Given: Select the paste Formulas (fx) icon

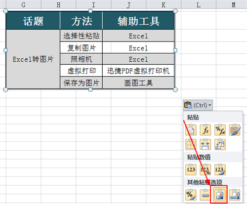Looking at the screenshot, I should (206, 130).
